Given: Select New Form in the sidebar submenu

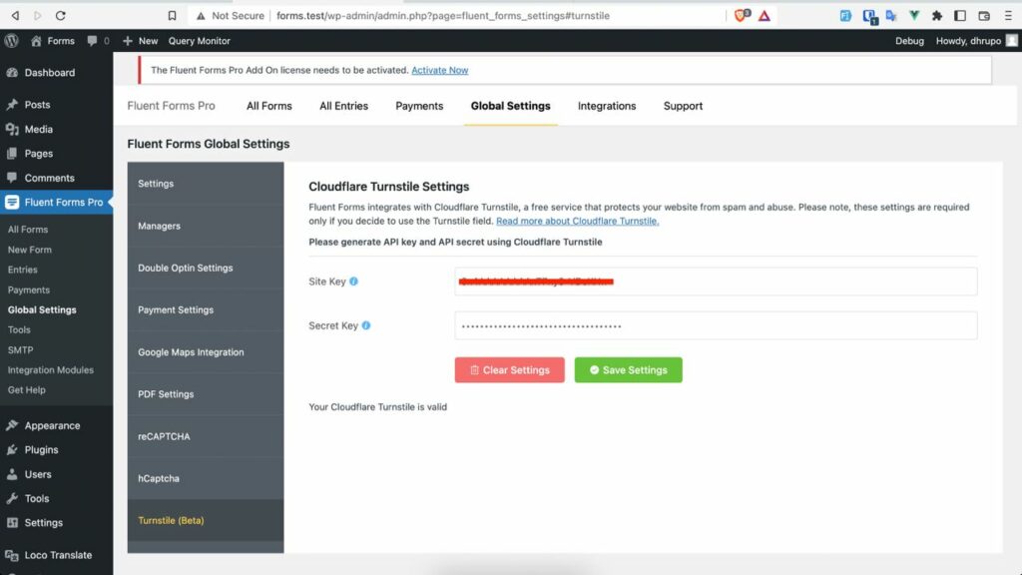Looking at the screenshot, I should [x=29, y=250].
